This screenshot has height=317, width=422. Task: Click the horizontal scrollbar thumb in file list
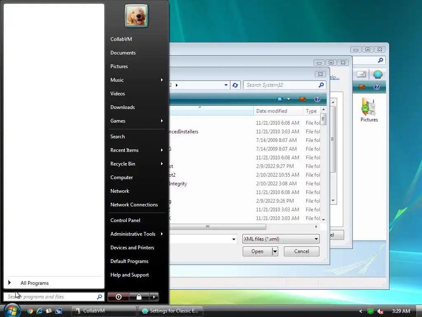point(218,227)
